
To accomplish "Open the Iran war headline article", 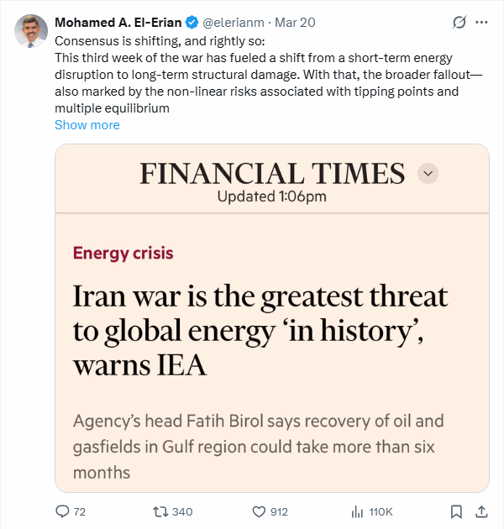I will 260,332.
